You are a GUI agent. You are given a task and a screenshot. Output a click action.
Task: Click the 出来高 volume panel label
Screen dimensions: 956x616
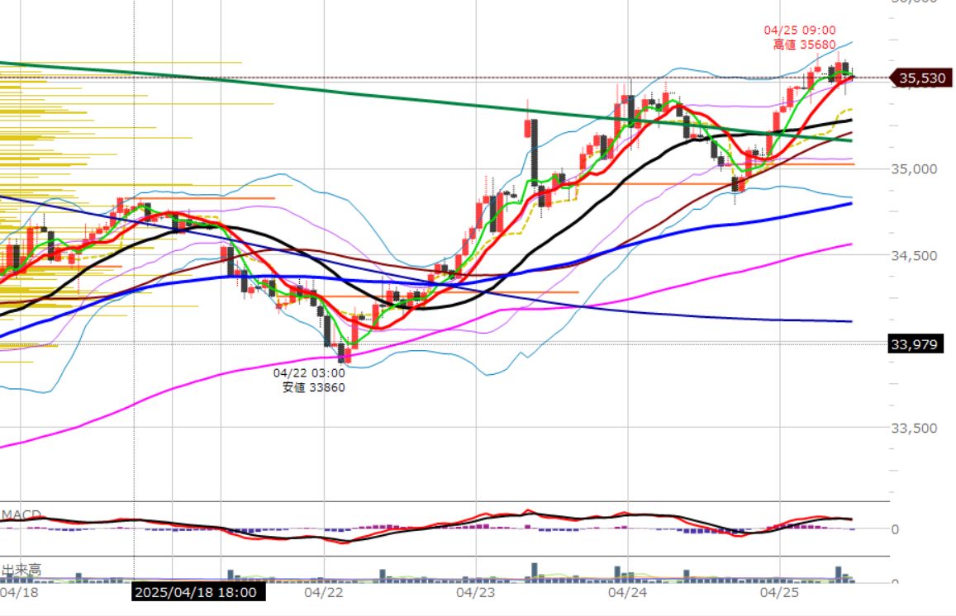click(x=21, y=571)
